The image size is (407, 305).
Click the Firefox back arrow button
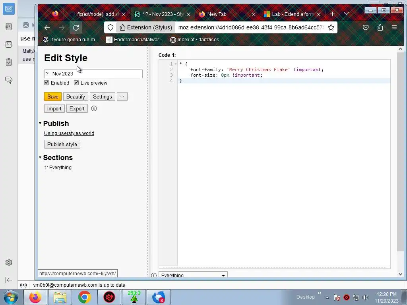click(47, 27)
